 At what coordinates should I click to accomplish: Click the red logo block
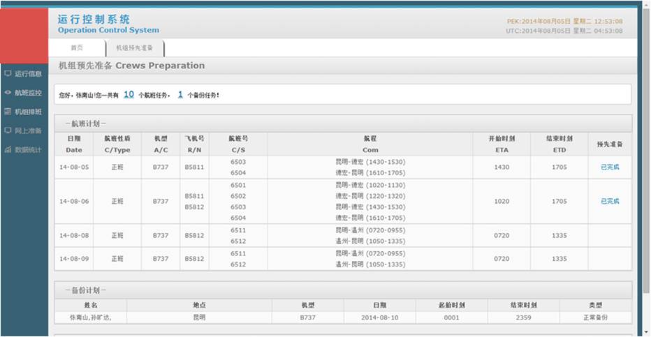(x=24, y=36)
